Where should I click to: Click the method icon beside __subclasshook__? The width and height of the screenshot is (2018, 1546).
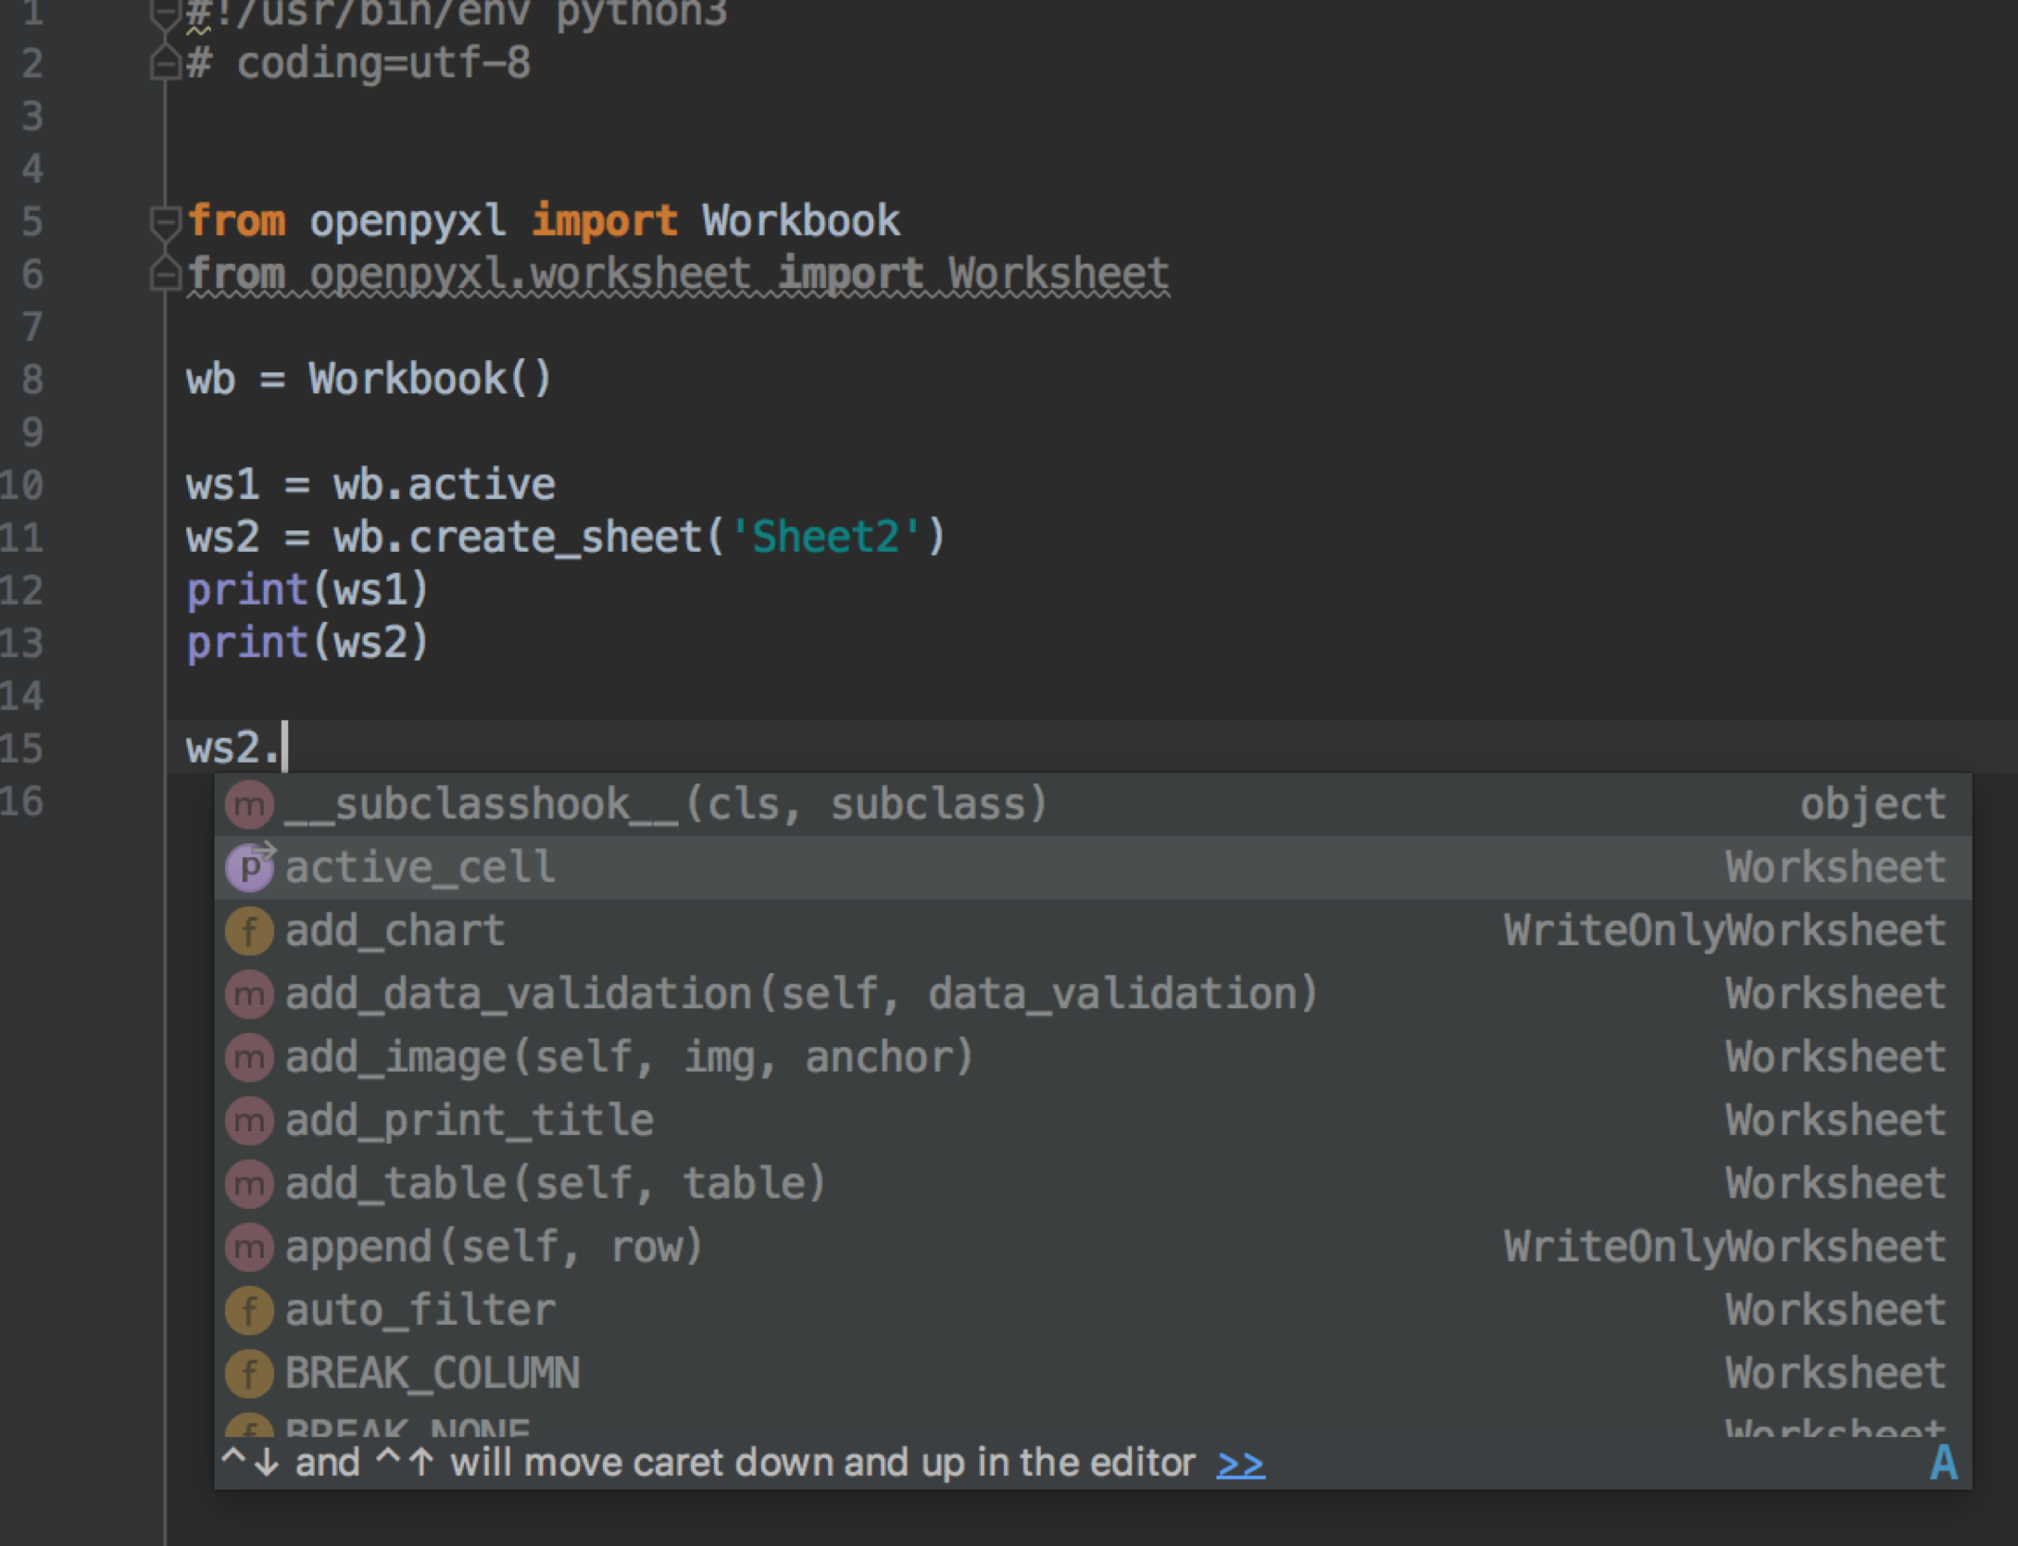coord(248,804)
